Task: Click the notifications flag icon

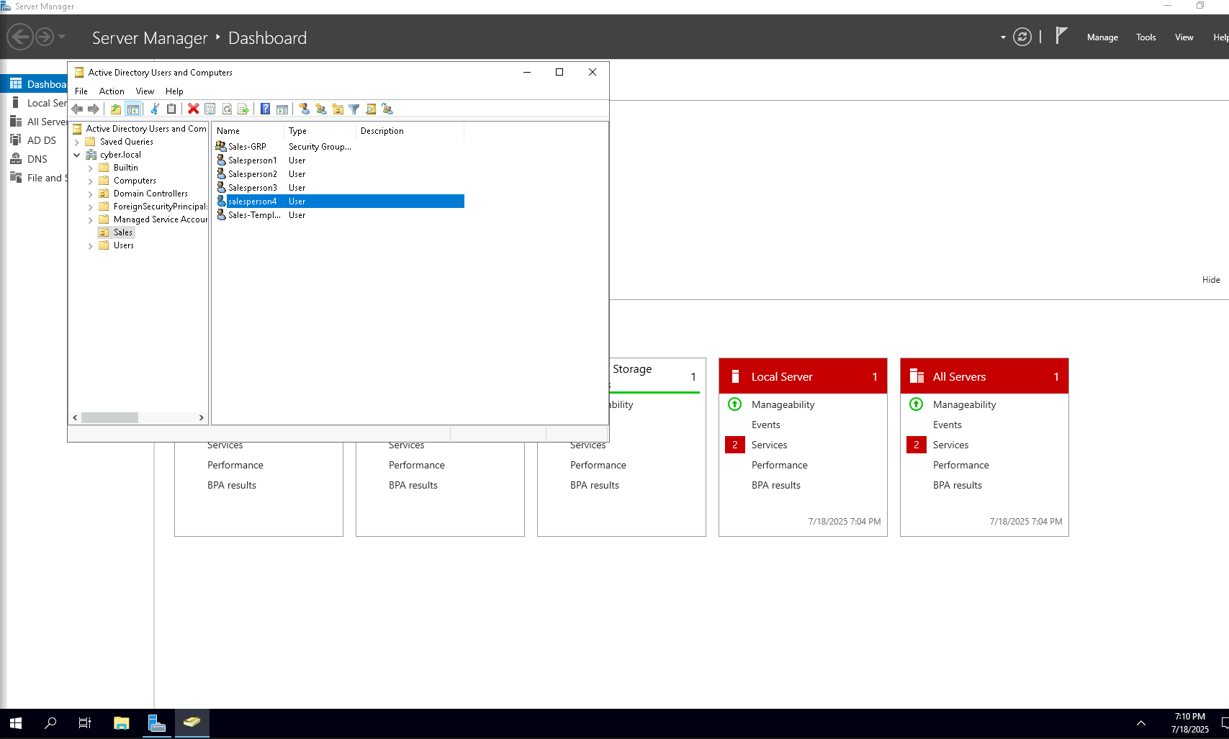Action: (x=1061, y=36)
